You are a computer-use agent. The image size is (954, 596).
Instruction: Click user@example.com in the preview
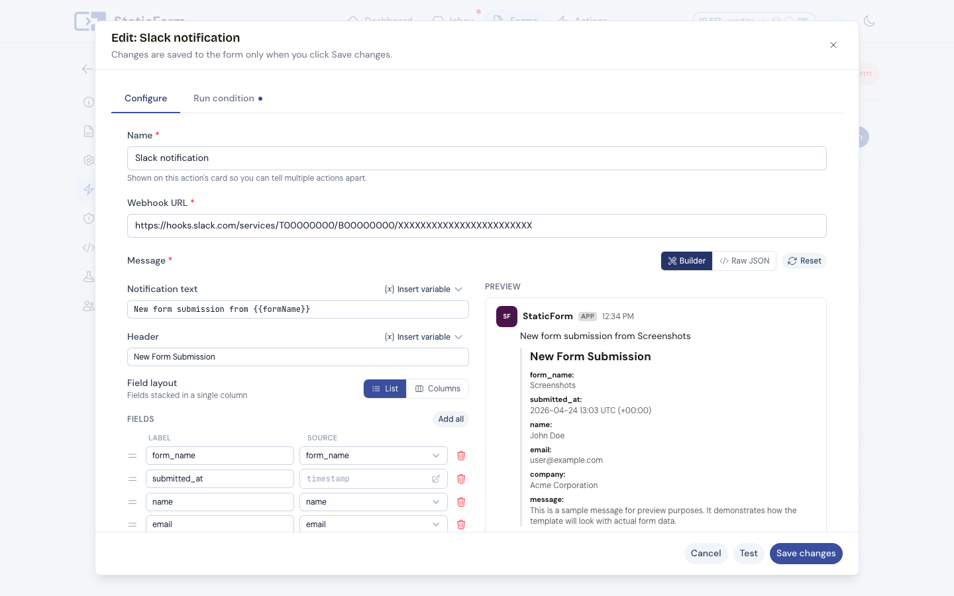point(566,460)
